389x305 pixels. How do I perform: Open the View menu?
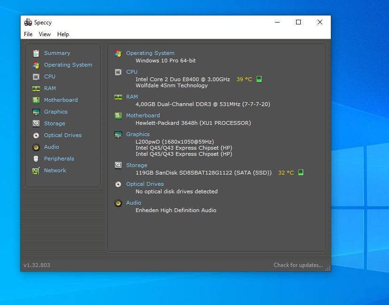pos(45,34)
